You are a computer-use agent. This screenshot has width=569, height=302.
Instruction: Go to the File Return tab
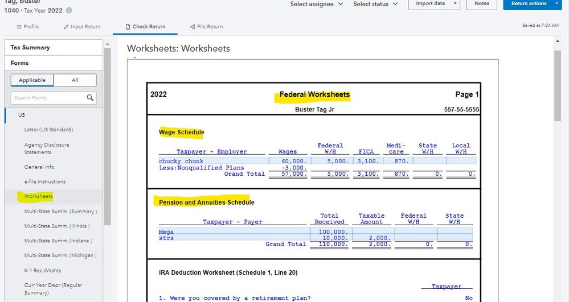click(x=206, y=27)
